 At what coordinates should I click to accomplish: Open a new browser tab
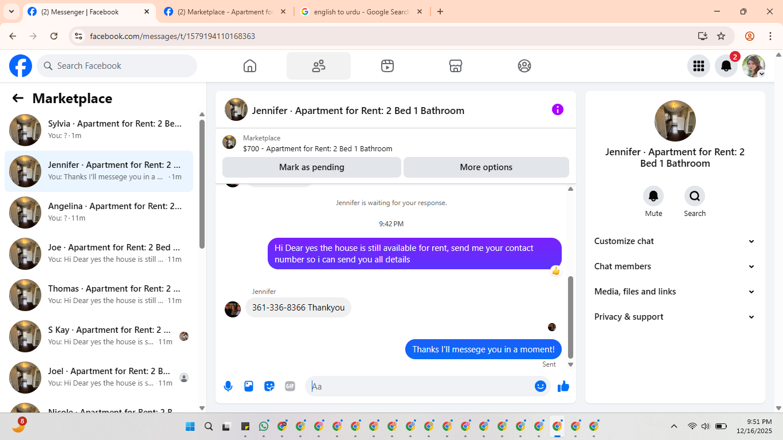pos(440,11)
